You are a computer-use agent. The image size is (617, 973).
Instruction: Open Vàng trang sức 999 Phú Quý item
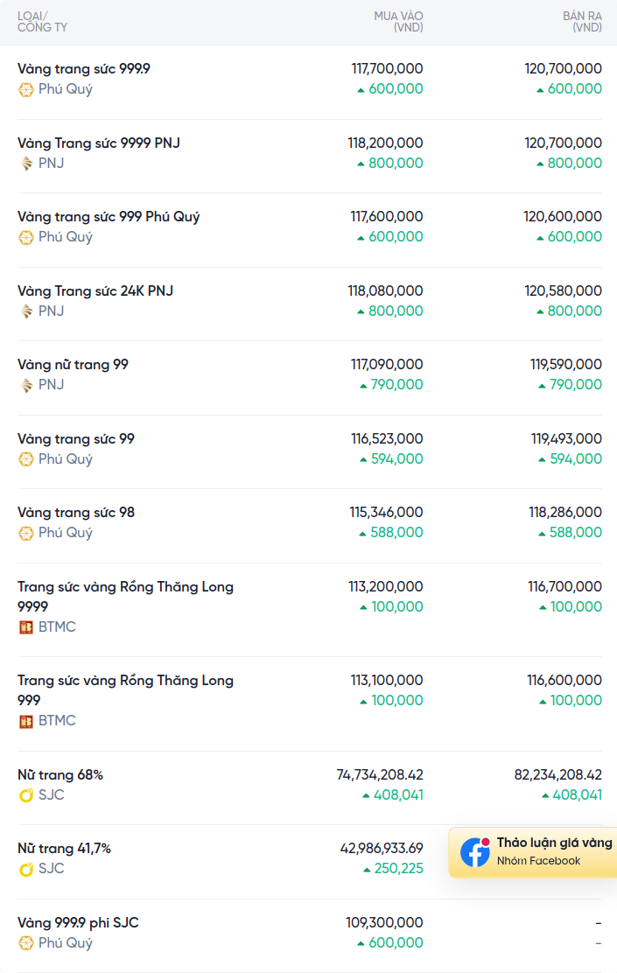pyautogui.click(x=109, y=217)
